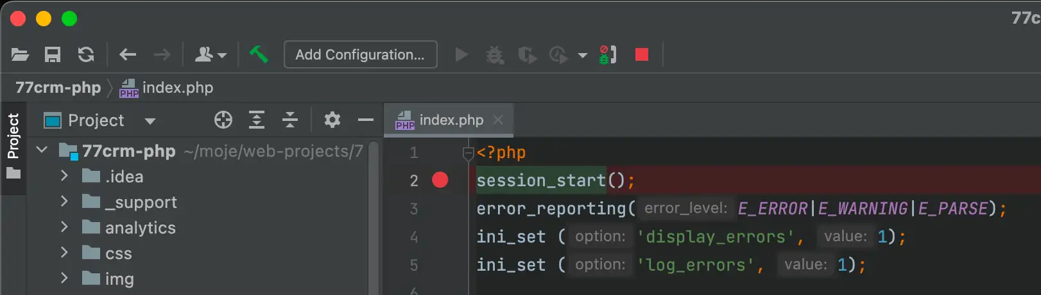Click line number 5 in gutter
The width and height of the screenshot is (1041, 295).
[x=414, y=266]
